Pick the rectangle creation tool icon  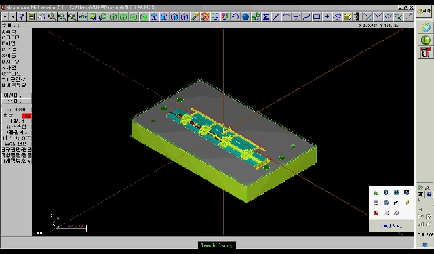pyautogui.click(x=317, y=16)
